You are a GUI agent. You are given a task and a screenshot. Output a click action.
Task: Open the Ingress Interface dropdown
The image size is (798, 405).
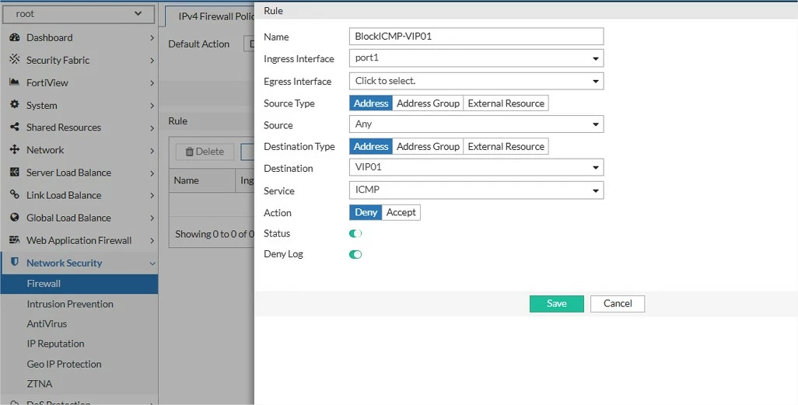476,58
